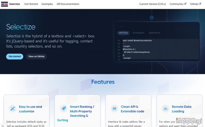The image size is (205, 127).
Task: Open the Get Started nav item
Action: pyautogui.click(x=31, y=4)
